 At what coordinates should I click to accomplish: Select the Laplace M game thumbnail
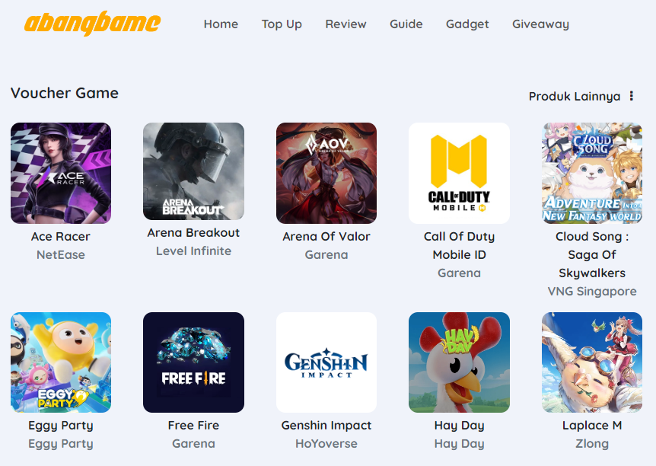pyautogui.click(x=592, y=362)
